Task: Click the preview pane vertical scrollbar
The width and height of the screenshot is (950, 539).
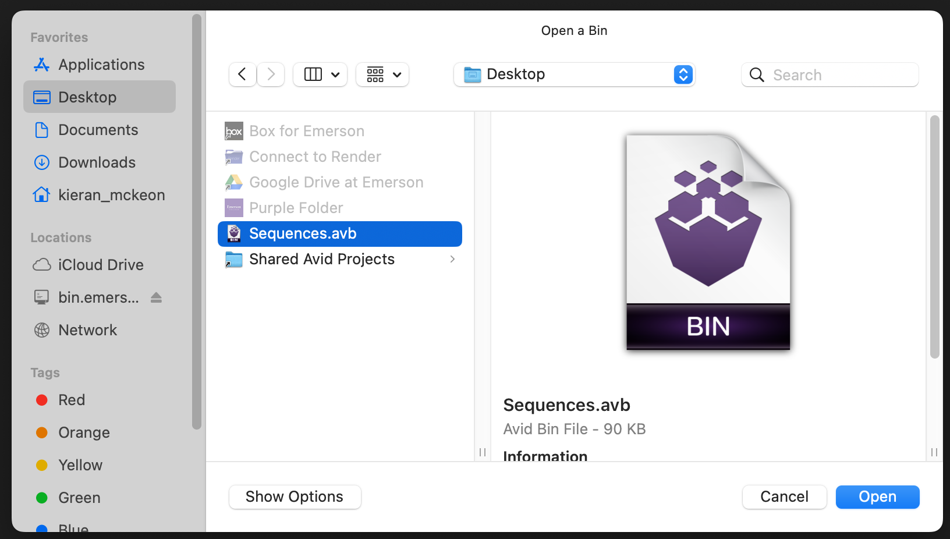Action: 934,237
